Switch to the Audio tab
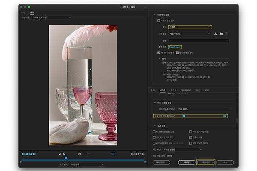The width and height of the screenshot is (257, 171). 173,90
